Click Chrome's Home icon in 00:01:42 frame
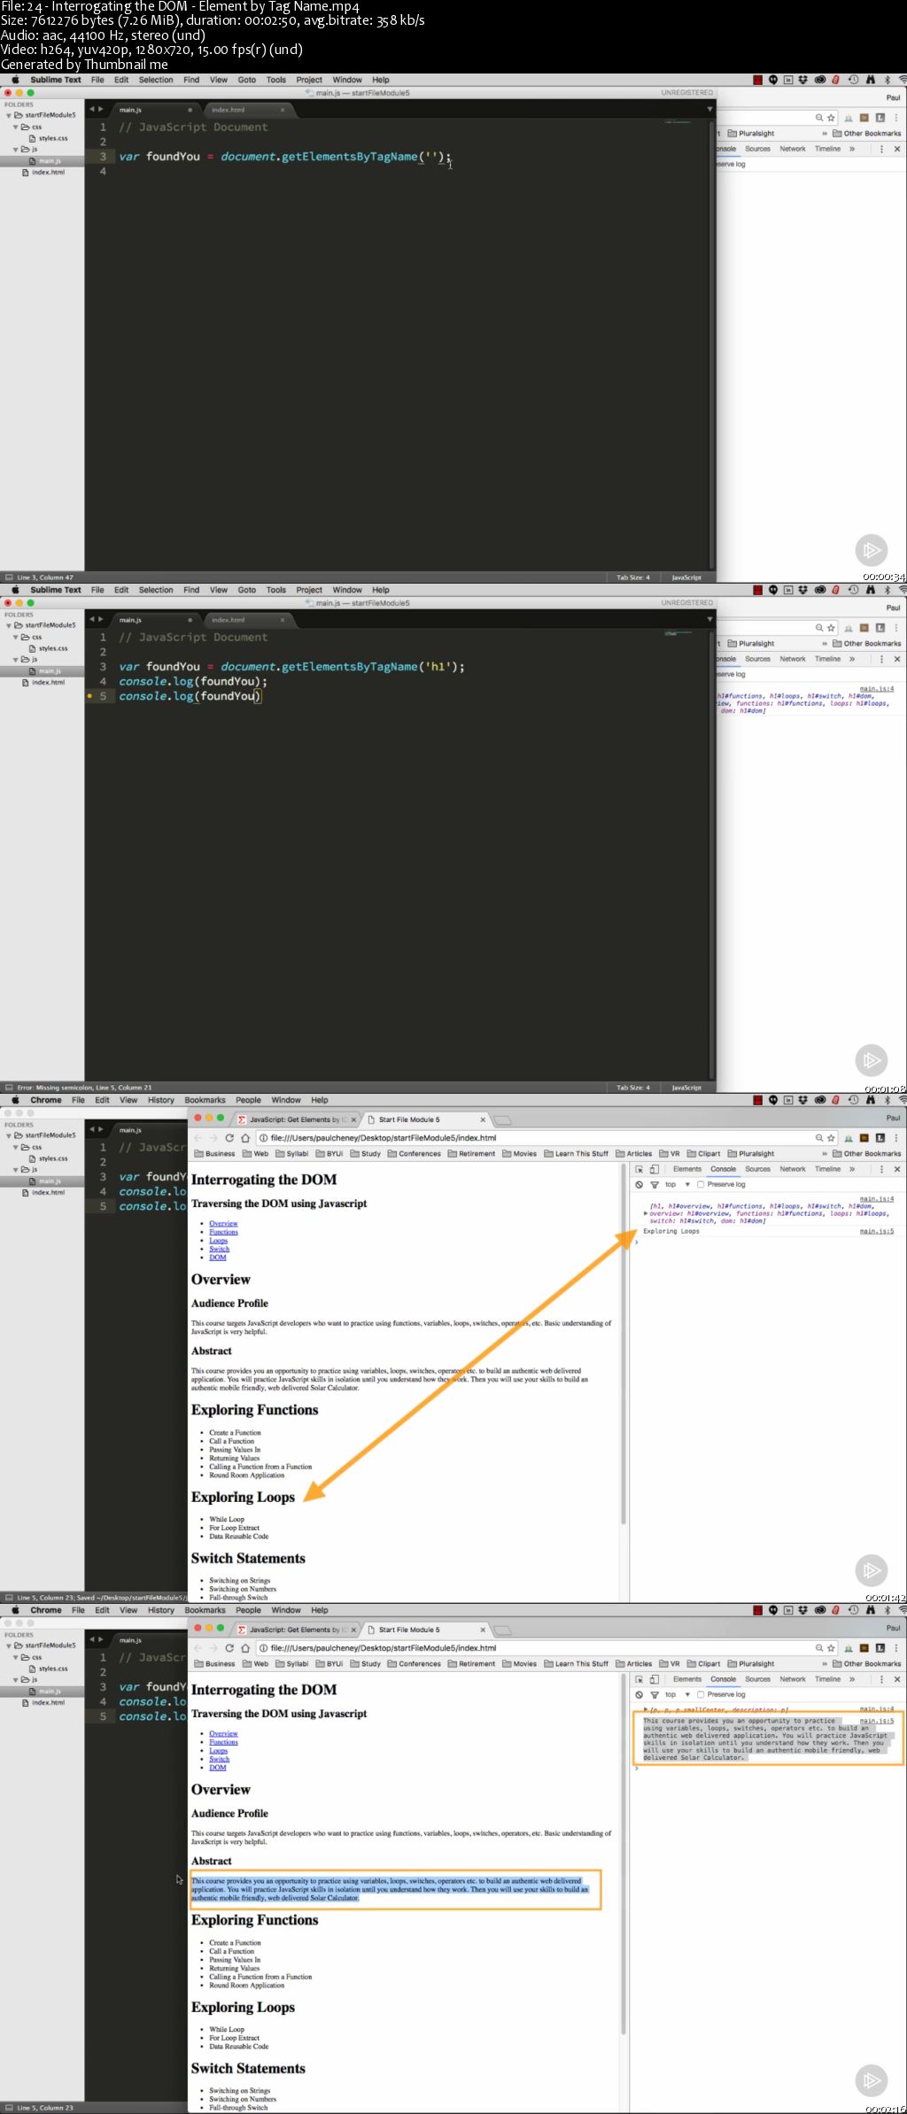Image resolution: width=907 pixels, height=2114 pixels. (x=245, y=1138)
